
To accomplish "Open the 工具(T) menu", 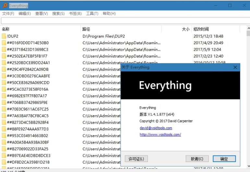I will click(x=92, y=14).
